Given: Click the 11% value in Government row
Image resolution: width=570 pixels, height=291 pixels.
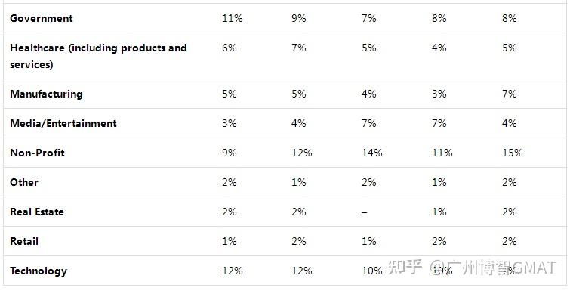Looking at the screenshot, I should pos(233,19).
